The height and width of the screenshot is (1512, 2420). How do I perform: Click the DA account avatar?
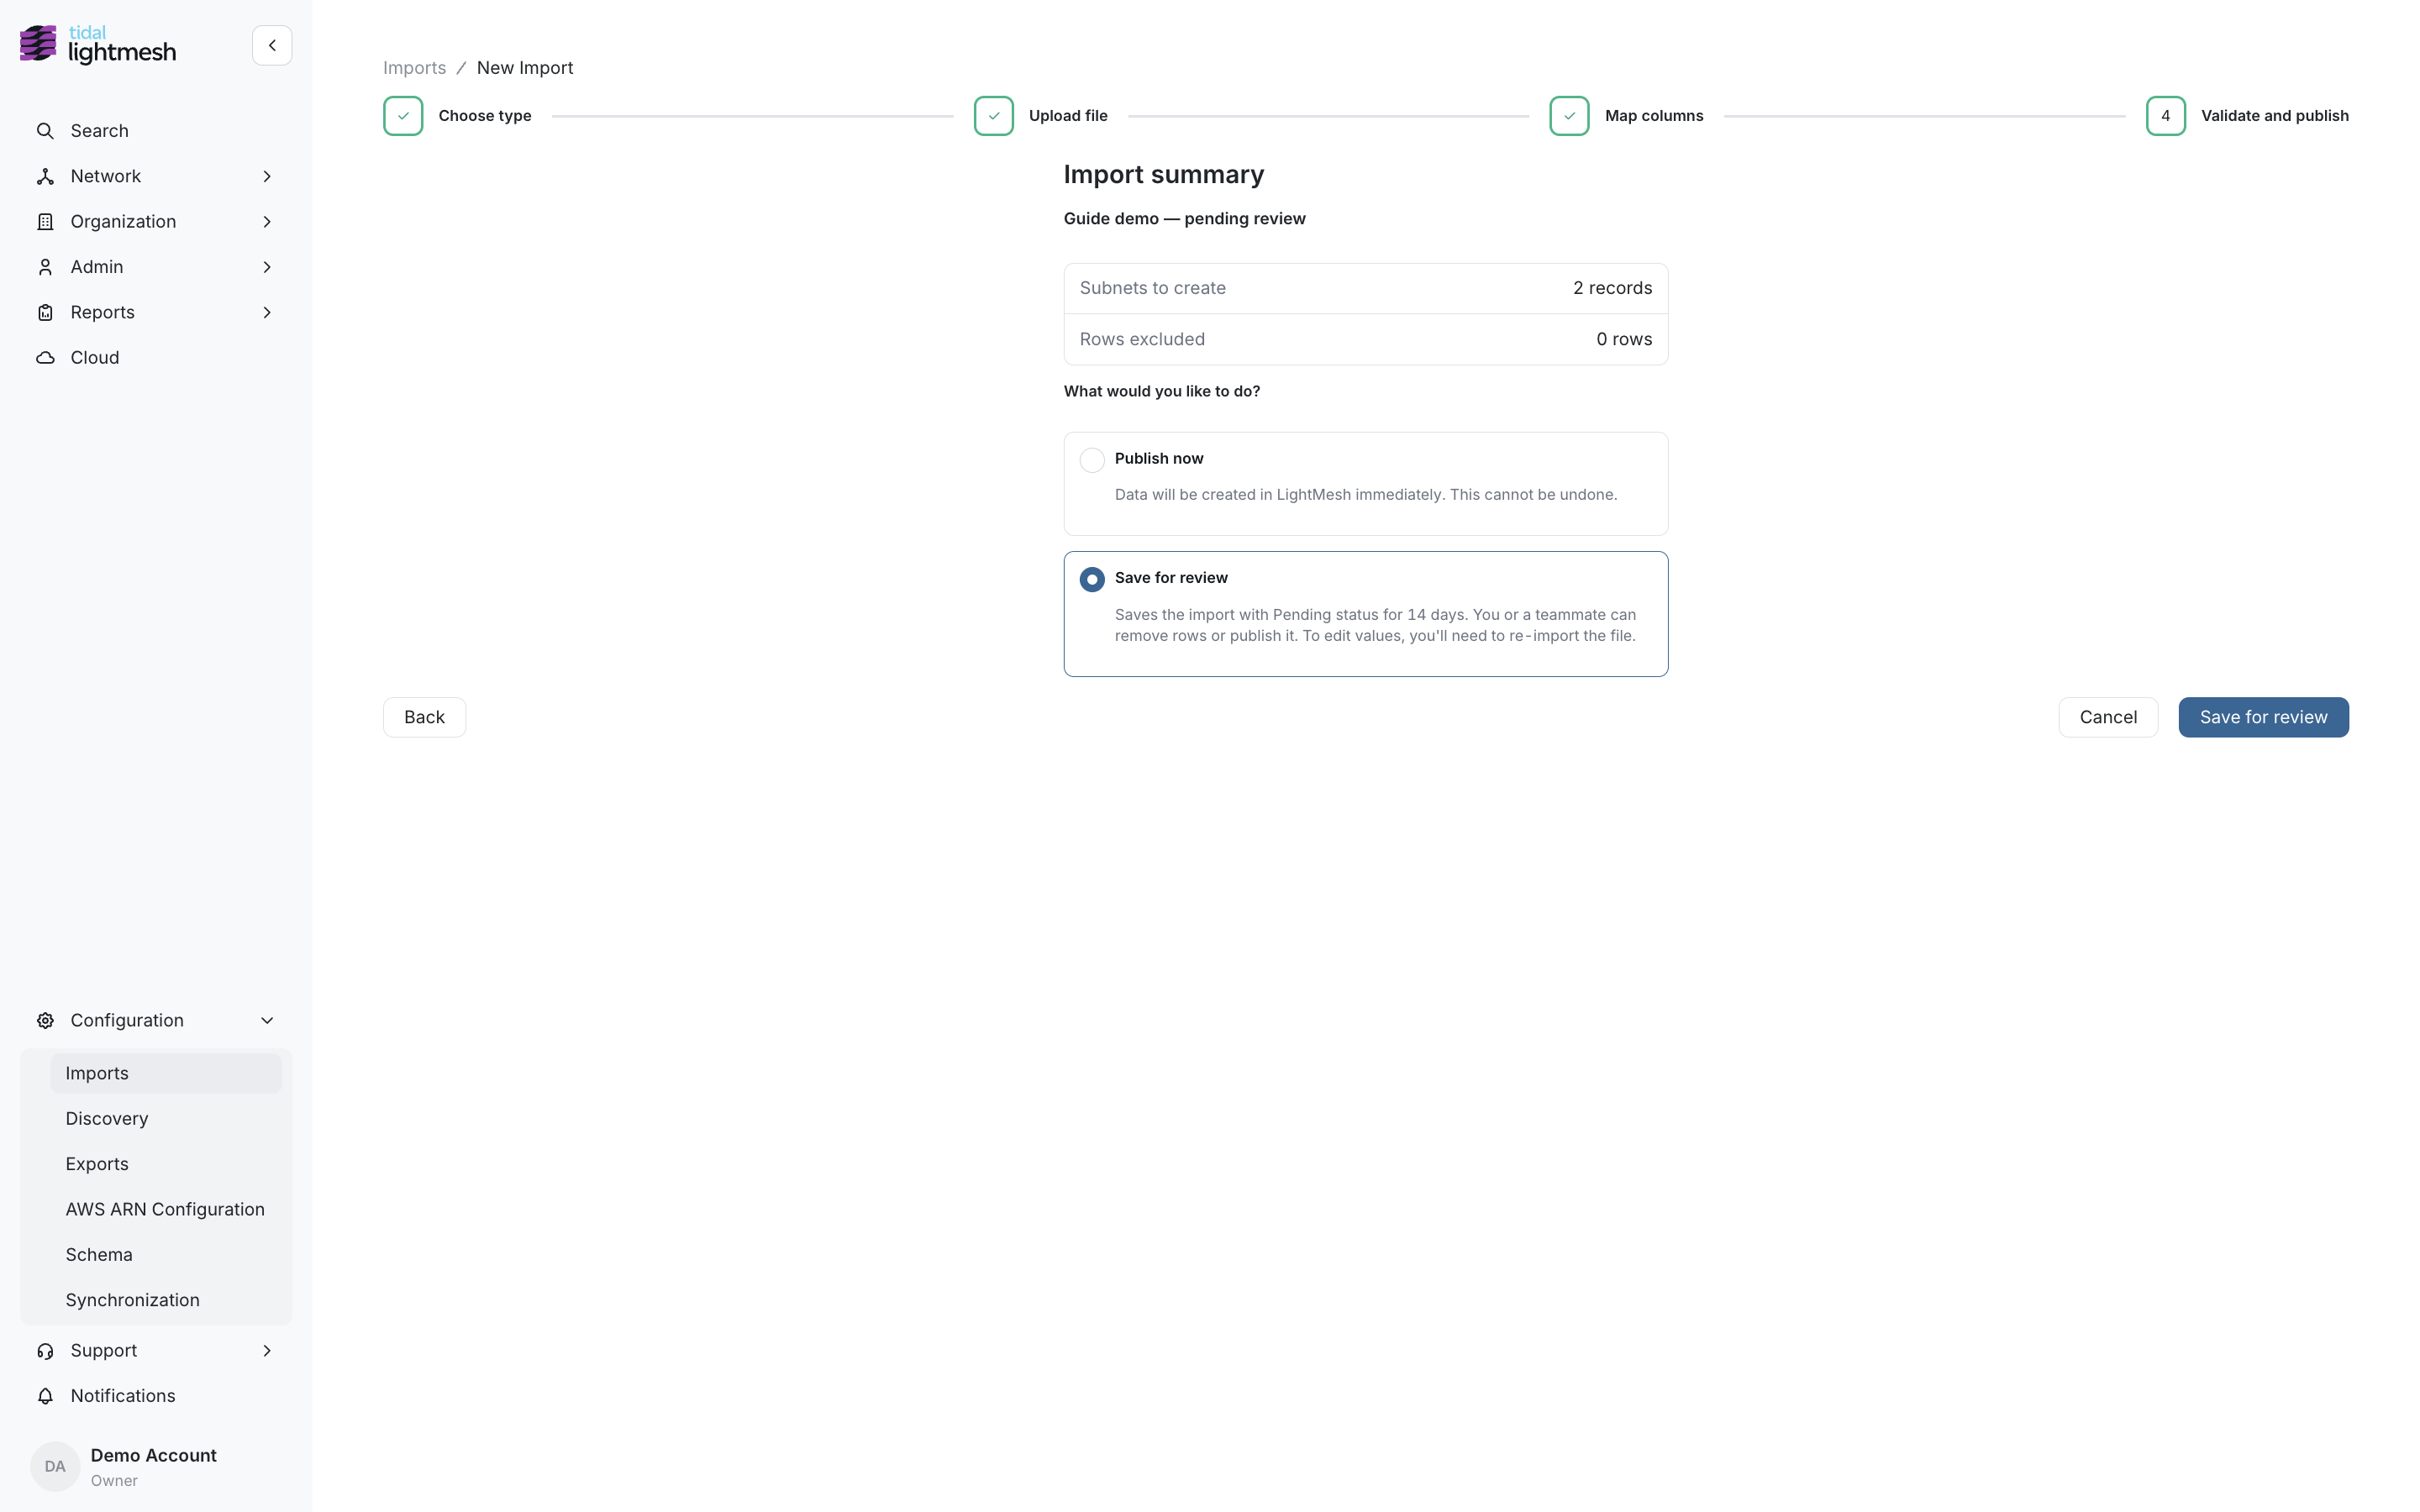point(55,1466)
